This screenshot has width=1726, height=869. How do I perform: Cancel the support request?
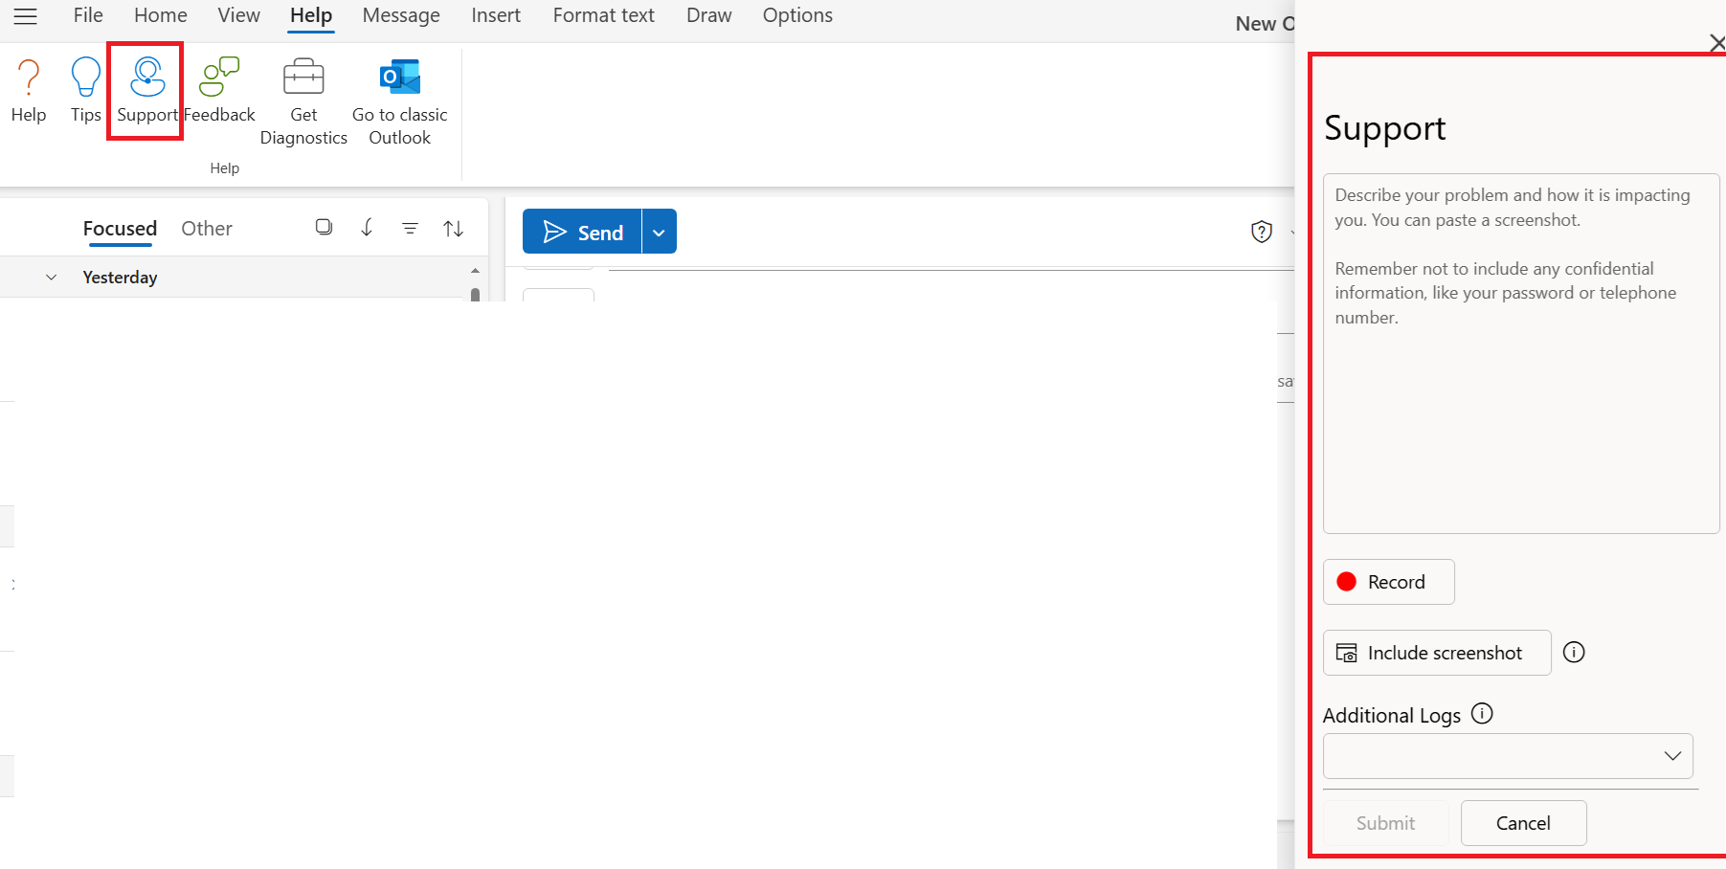click(1523, 823)
